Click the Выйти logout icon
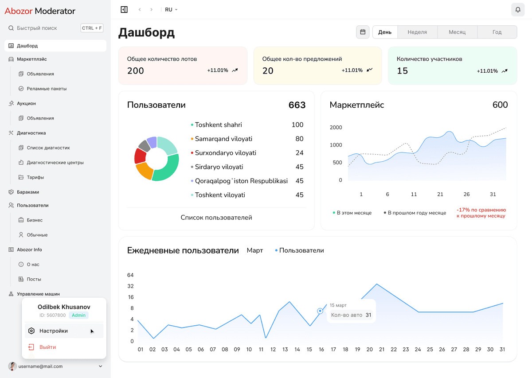The width and height of the screenshot is (532, 378). [31, 347]
